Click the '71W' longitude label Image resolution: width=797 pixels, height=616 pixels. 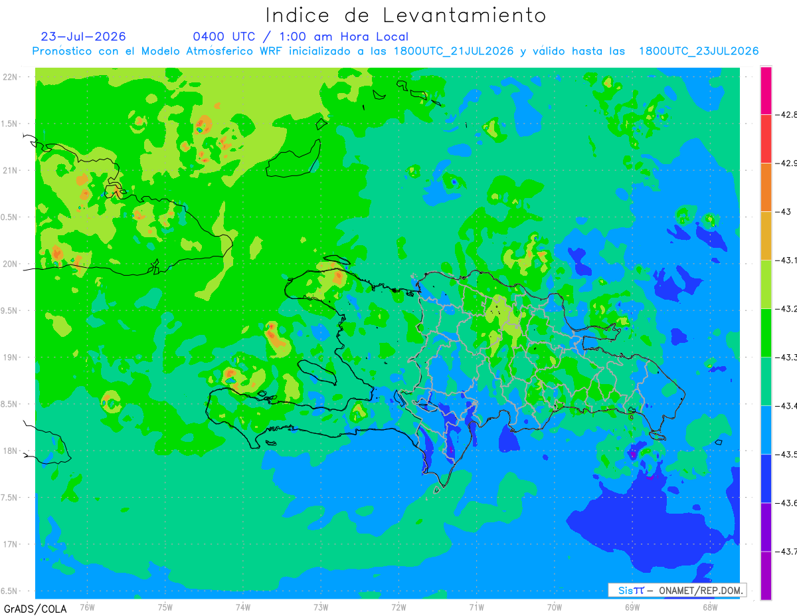[476, 607]
